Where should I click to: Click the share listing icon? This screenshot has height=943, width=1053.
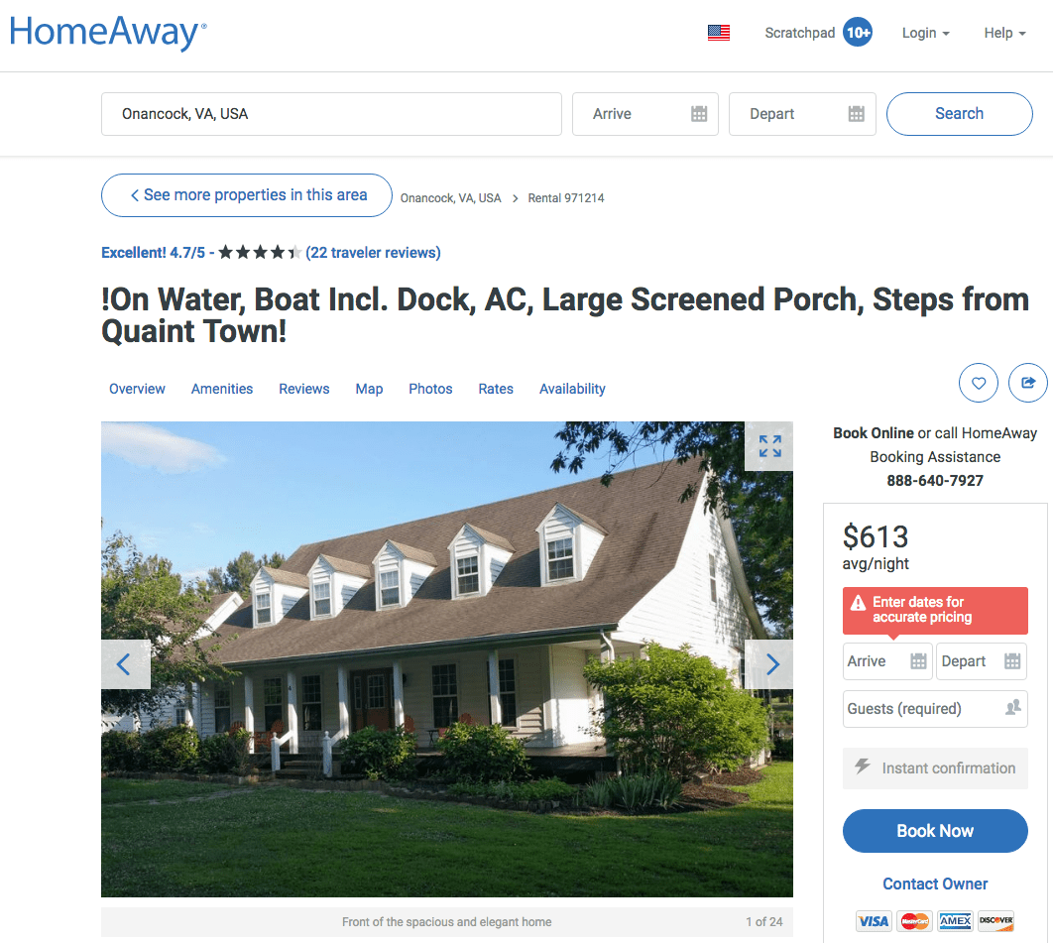tap(1027, 383)
